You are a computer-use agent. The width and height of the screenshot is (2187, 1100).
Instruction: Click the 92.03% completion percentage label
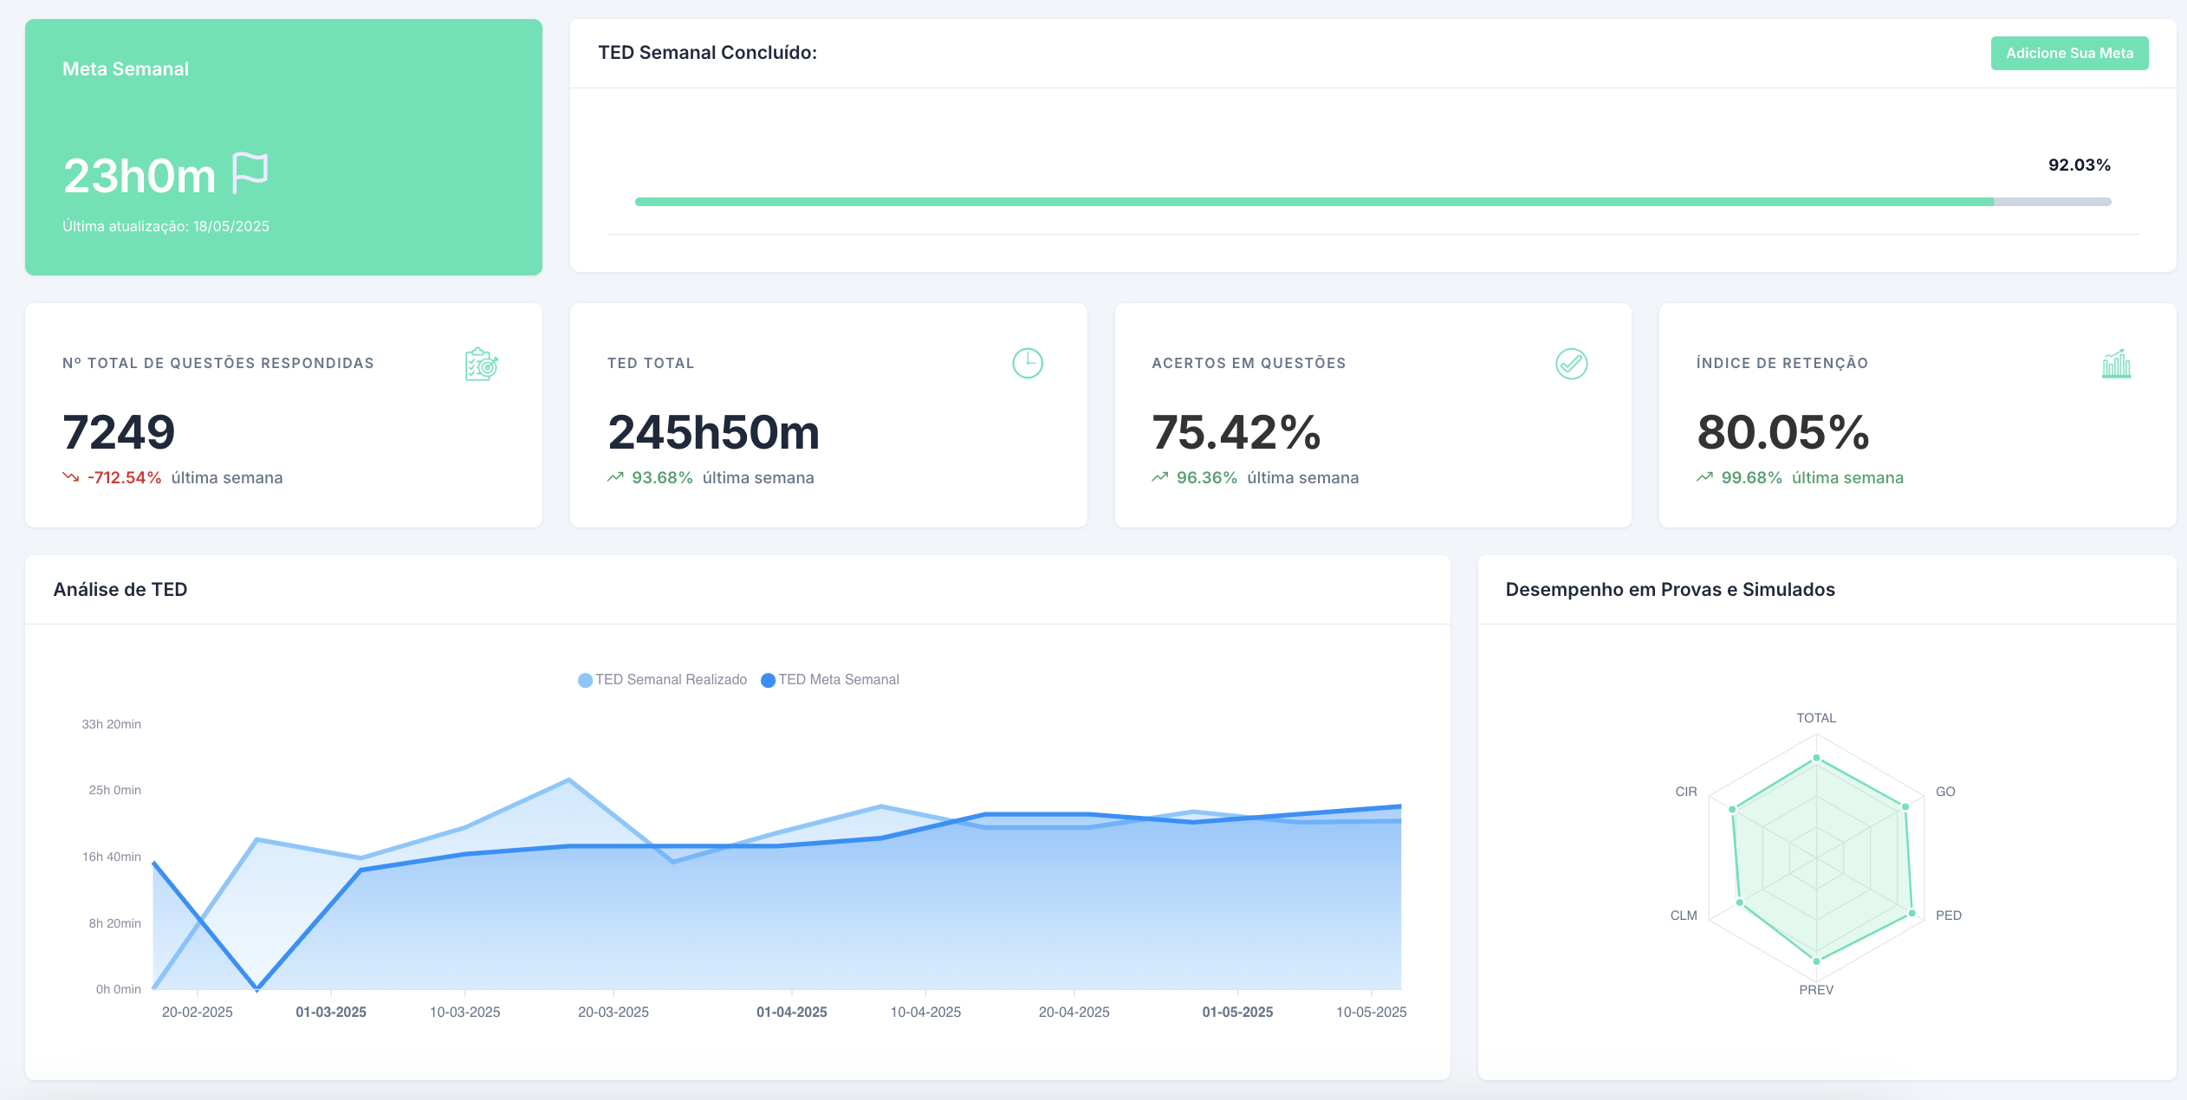point(2078,165)
